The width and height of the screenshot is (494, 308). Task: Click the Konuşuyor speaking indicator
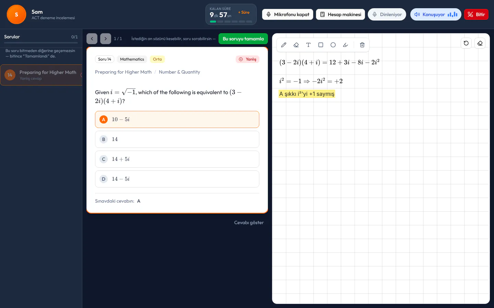436,14
